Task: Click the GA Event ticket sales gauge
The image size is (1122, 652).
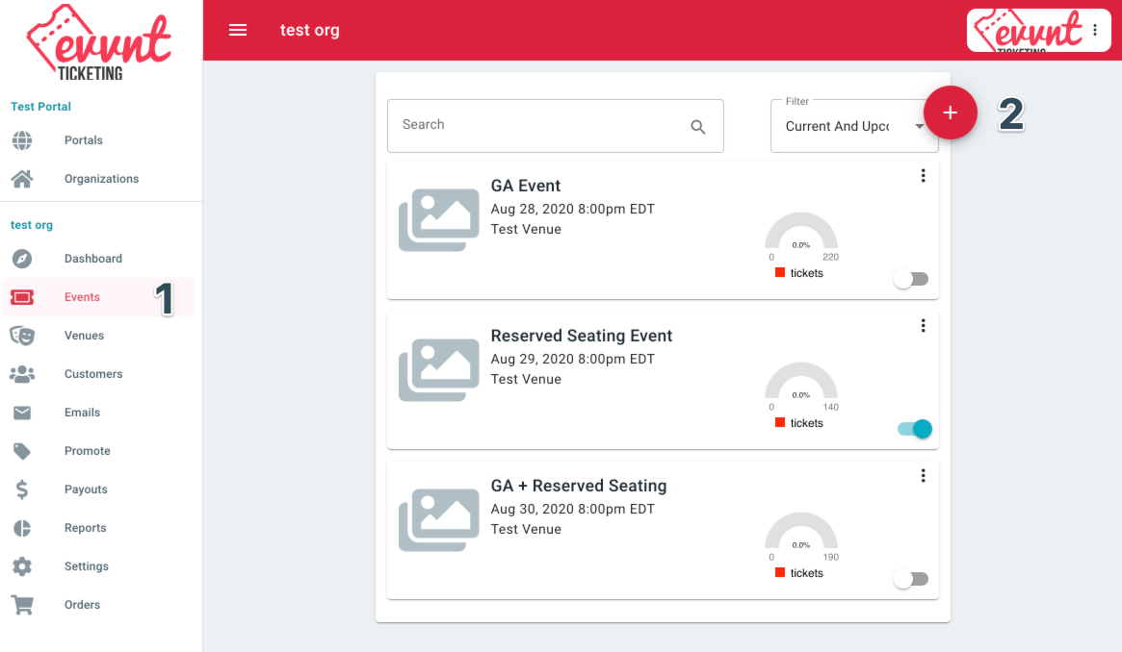Action: (800, 232)
